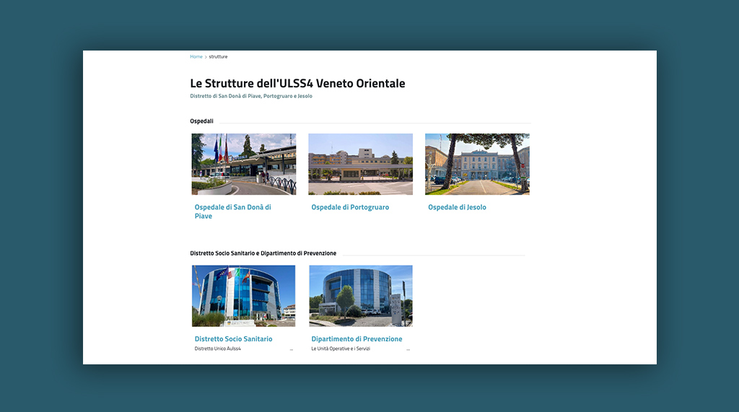Click subtitle Distretto di San Donà di Piave

(251, 96)
